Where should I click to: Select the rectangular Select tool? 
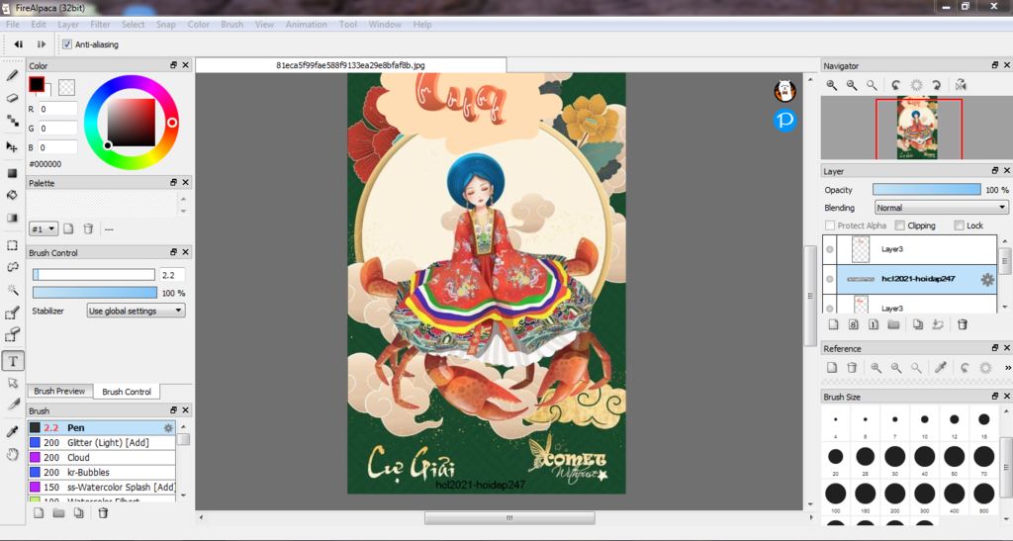[x=12, y=245]
